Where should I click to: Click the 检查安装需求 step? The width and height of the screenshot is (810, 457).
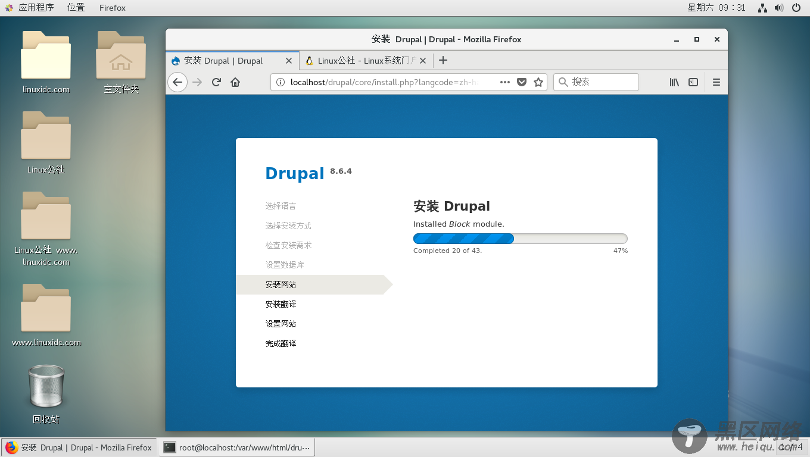click(x=288, y=245)
